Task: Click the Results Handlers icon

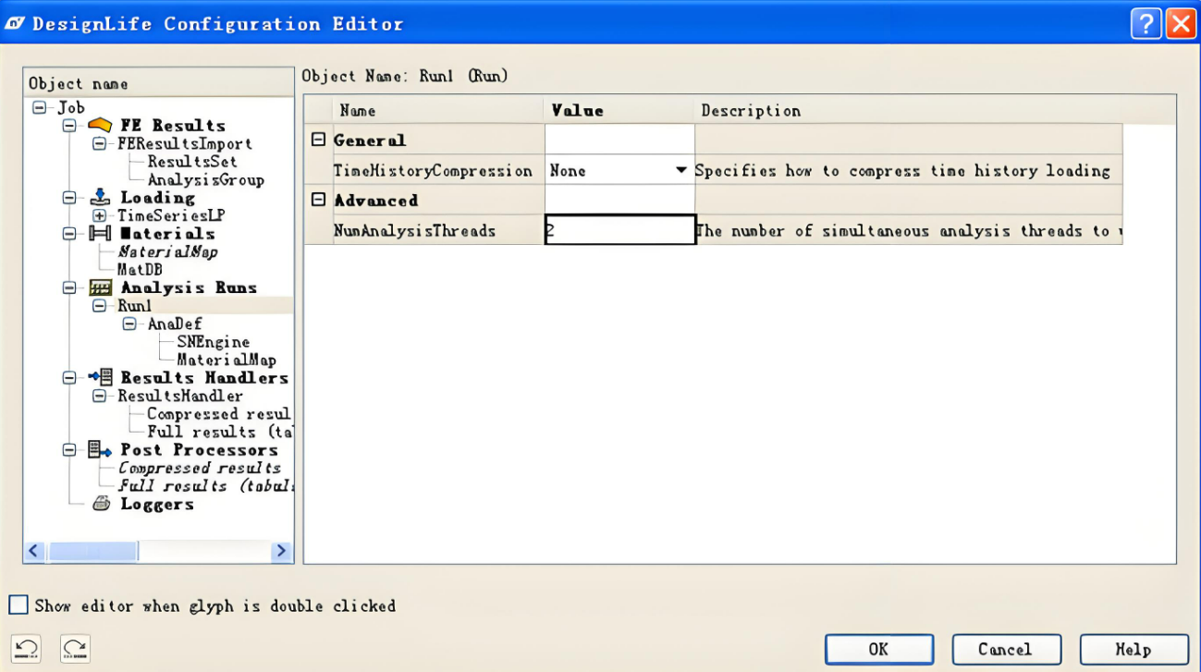Action: (100, 377)
